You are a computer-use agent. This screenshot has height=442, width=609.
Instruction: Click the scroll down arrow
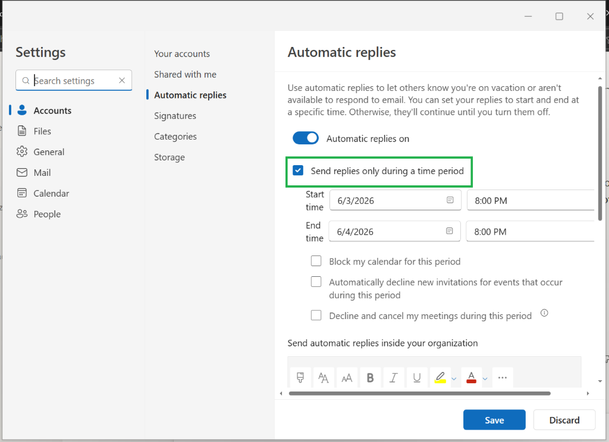599,381
